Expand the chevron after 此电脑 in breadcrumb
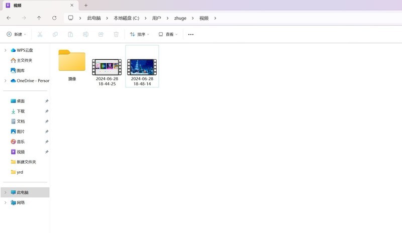The height and width of the screenshot is (233, 402). pos(107,18)
